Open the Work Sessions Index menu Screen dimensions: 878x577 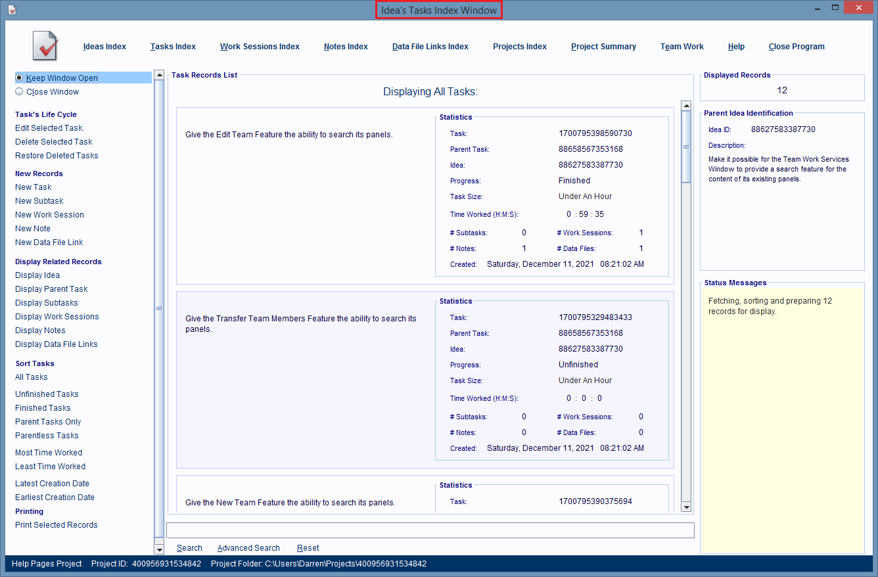pos(260,47)
